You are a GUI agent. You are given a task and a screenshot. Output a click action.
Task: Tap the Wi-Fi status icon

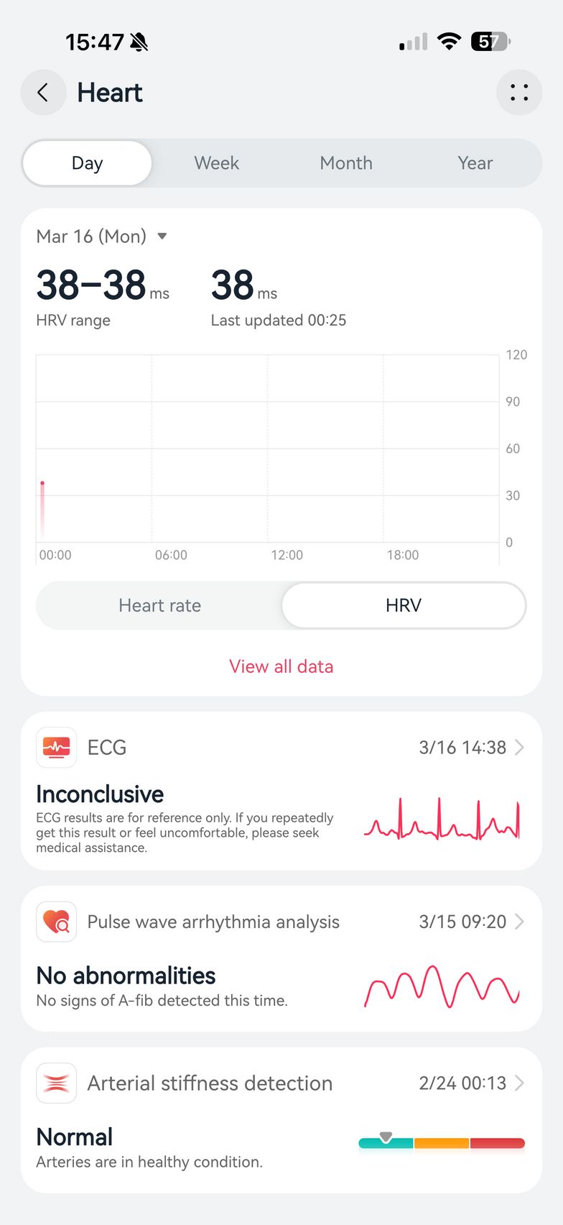[449, 42]
